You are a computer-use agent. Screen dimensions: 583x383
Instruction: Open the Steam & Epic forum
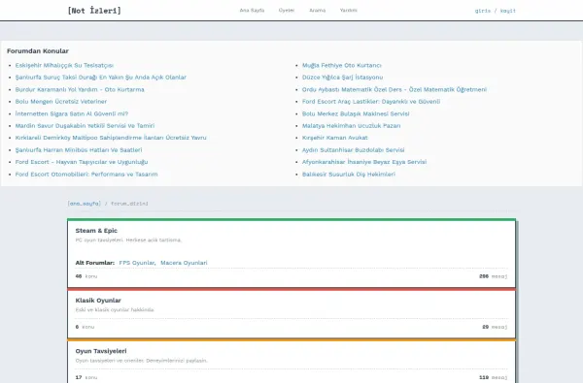click(96, 231)
